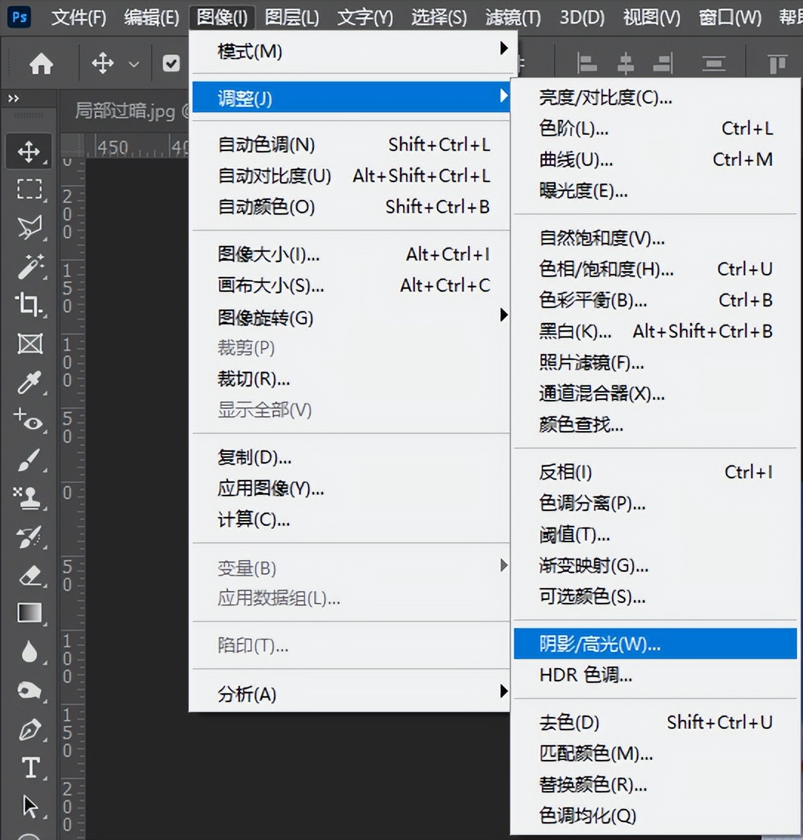Select the Pen tool

tap(30, 730)
